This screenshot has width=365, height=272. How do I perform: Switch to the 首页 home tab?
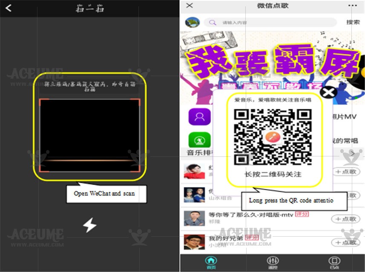pyautogui.click(x=211, y=262)
